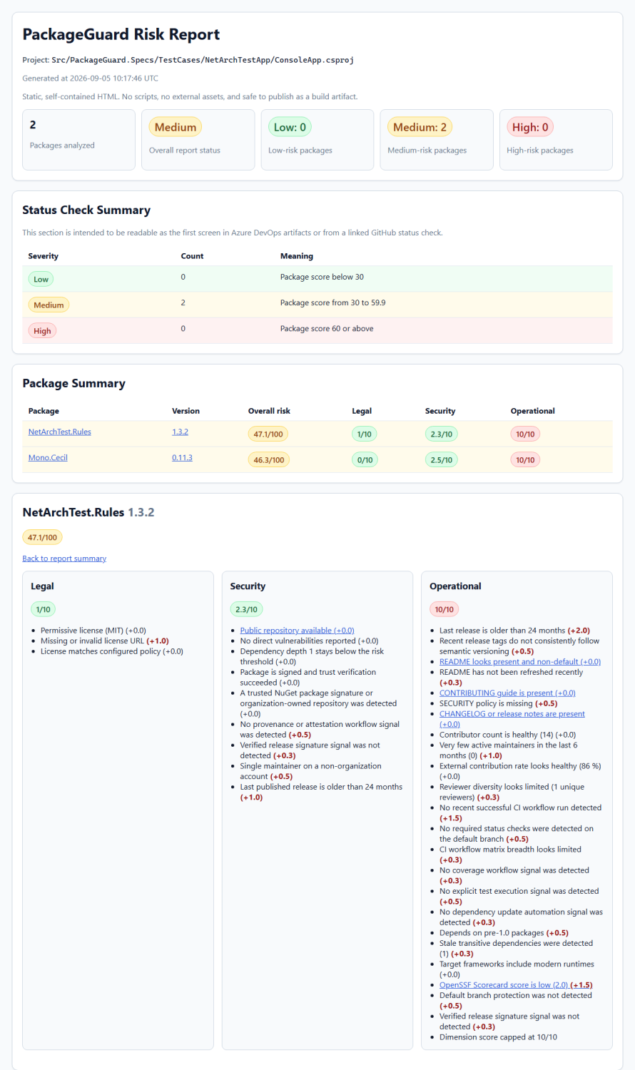
Task: Open the Mono.Cecil package link
Action: point(48,457)
